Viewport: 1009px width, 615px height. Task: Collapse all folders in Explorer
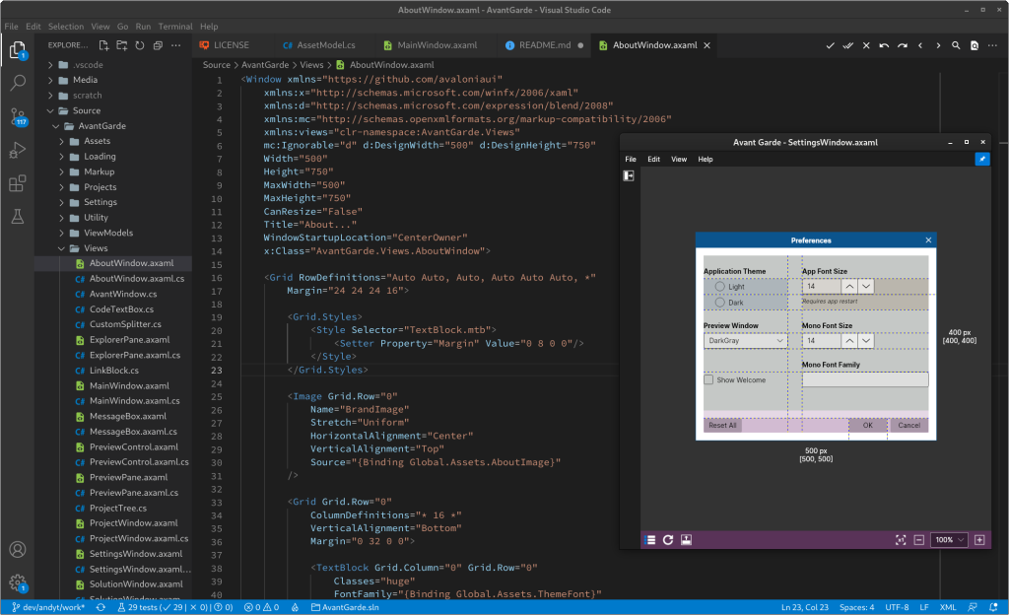click(x=158, y=45)
